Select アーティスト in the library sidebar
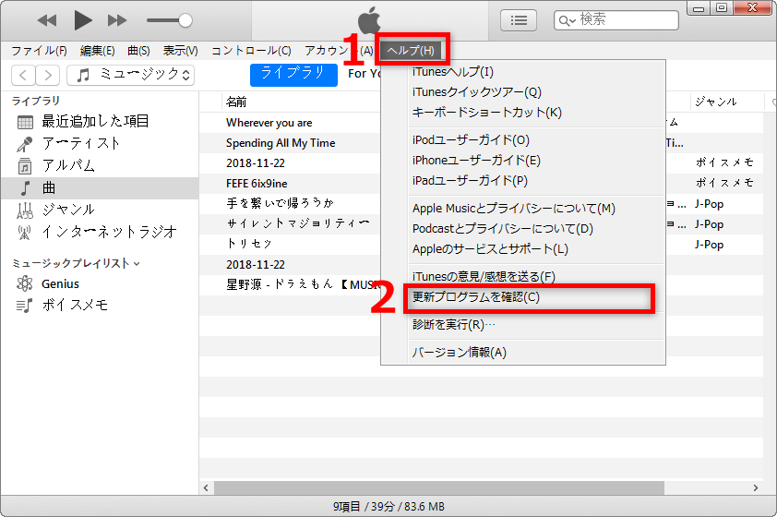Image resolution: width=777 pixels, height=517 pixels. pyautogui.click(x=81, y=143)
